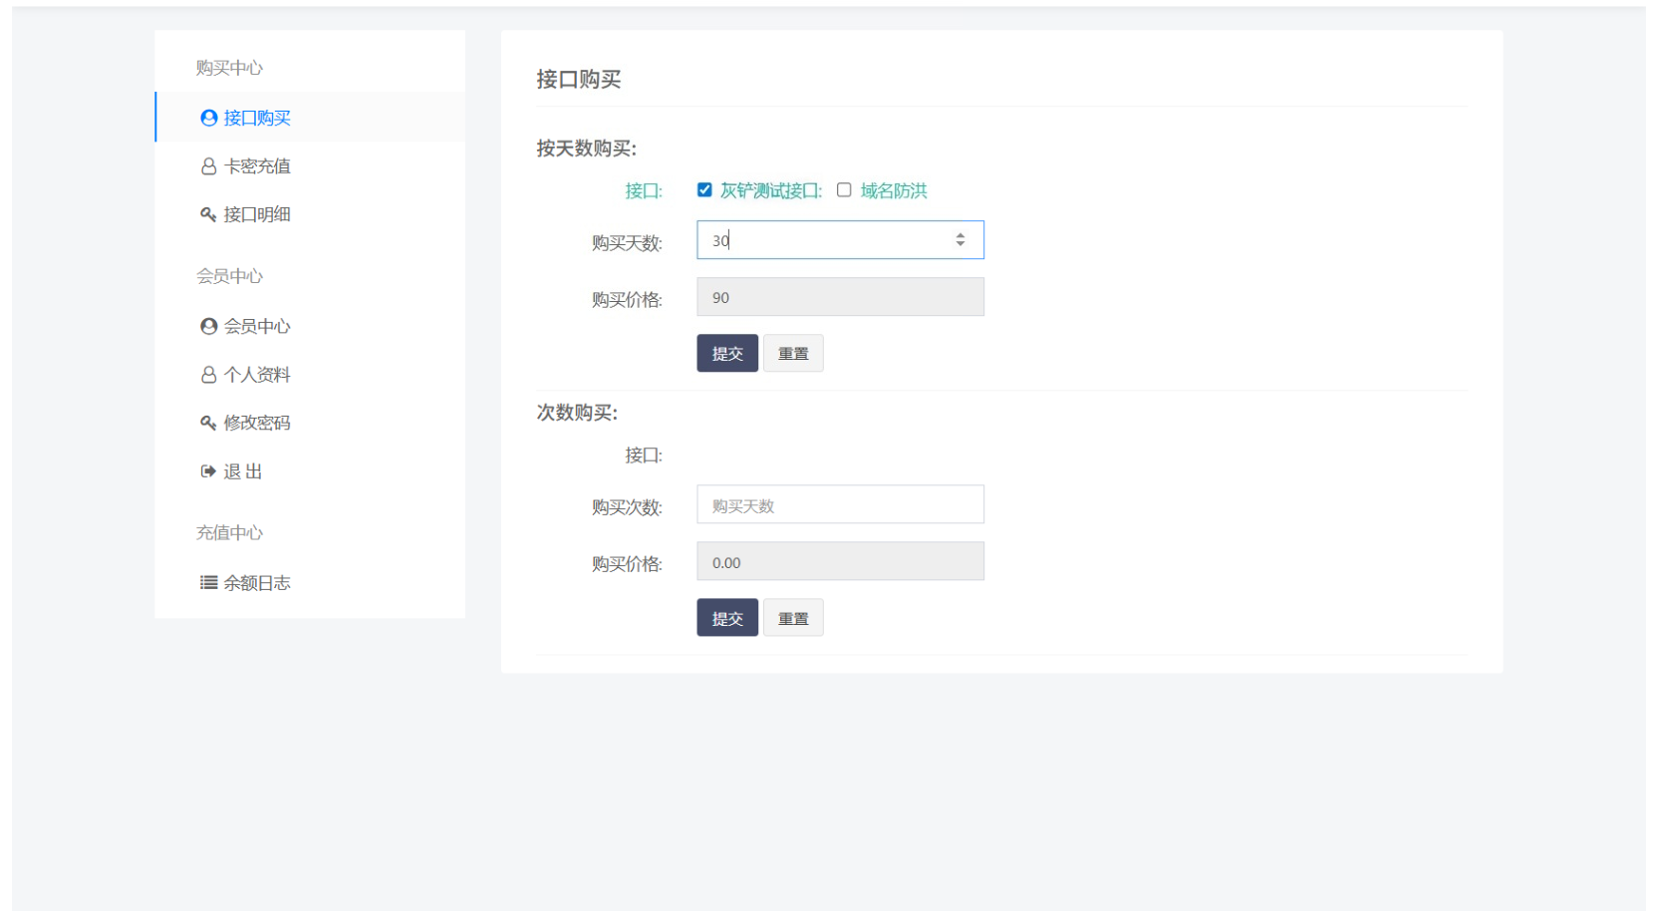Viewport: 1653px width, 916px height.
Task: Uncheck the 灰铲测试接口 checkbox
Action: [x=704, y=189]
